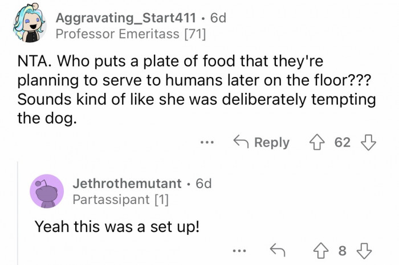Visit the Jethrothemutant user profile
This screenshot has height=265, width=399.
127,184
